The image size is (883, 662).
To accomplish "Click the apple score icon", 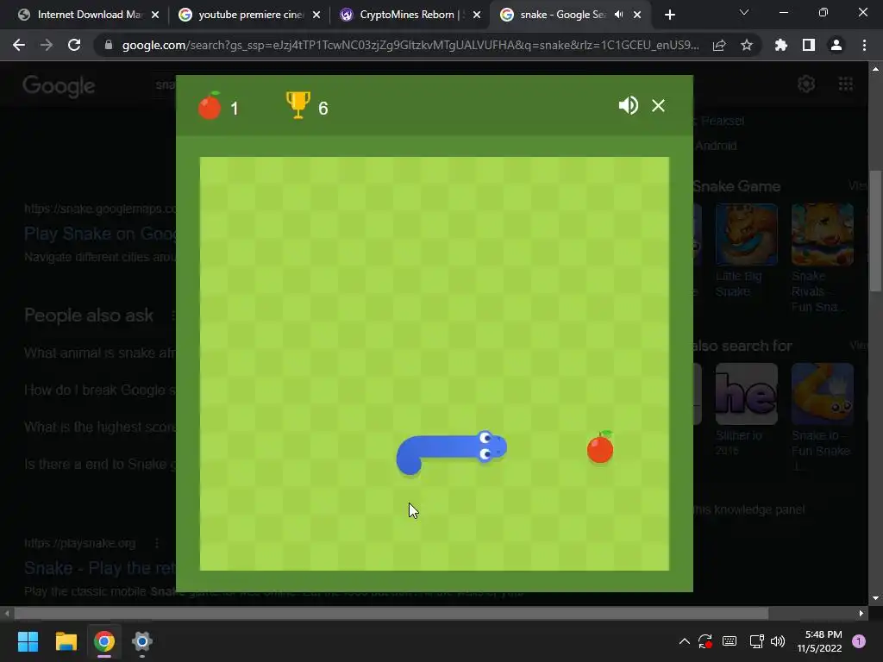I will pos(210,105).
